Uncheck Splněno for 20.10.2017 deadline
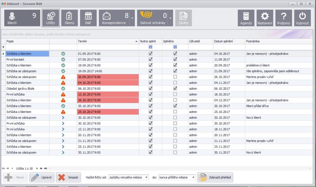The image size is (316, 187). coord(175,106)
